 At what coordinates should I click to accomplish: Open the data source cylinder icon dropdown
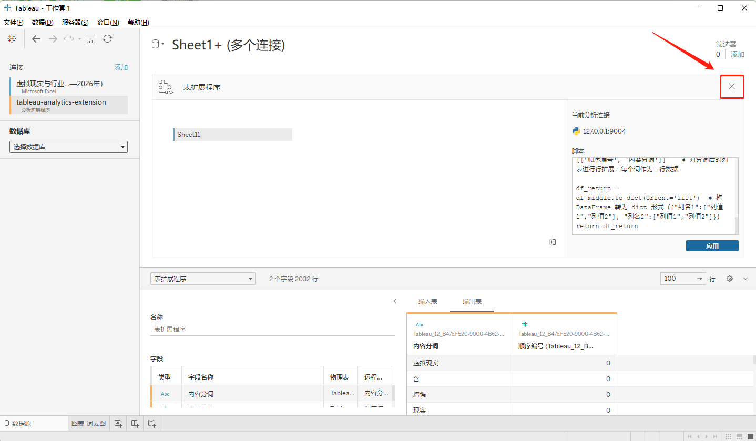coord(157,45)
